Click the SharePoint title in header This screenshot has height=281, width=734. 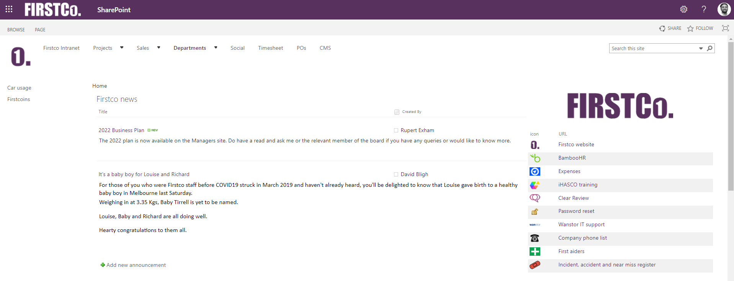[114, 10]
